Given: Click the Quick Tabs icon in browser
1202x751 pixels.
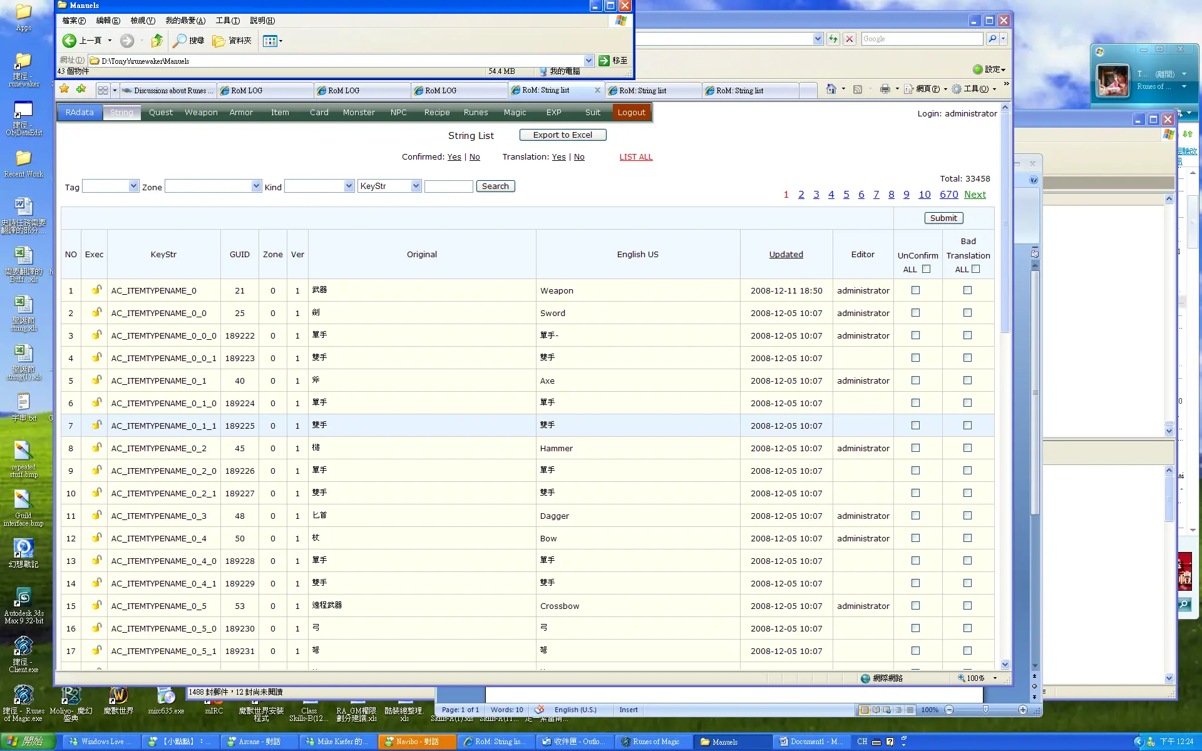Looking at the screenshot, I should [103, 90].
